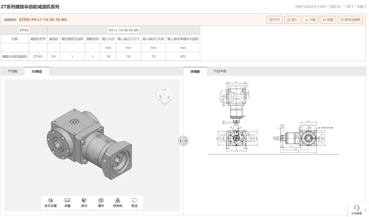Click the 减速机型号 column header

coord(38,39)
